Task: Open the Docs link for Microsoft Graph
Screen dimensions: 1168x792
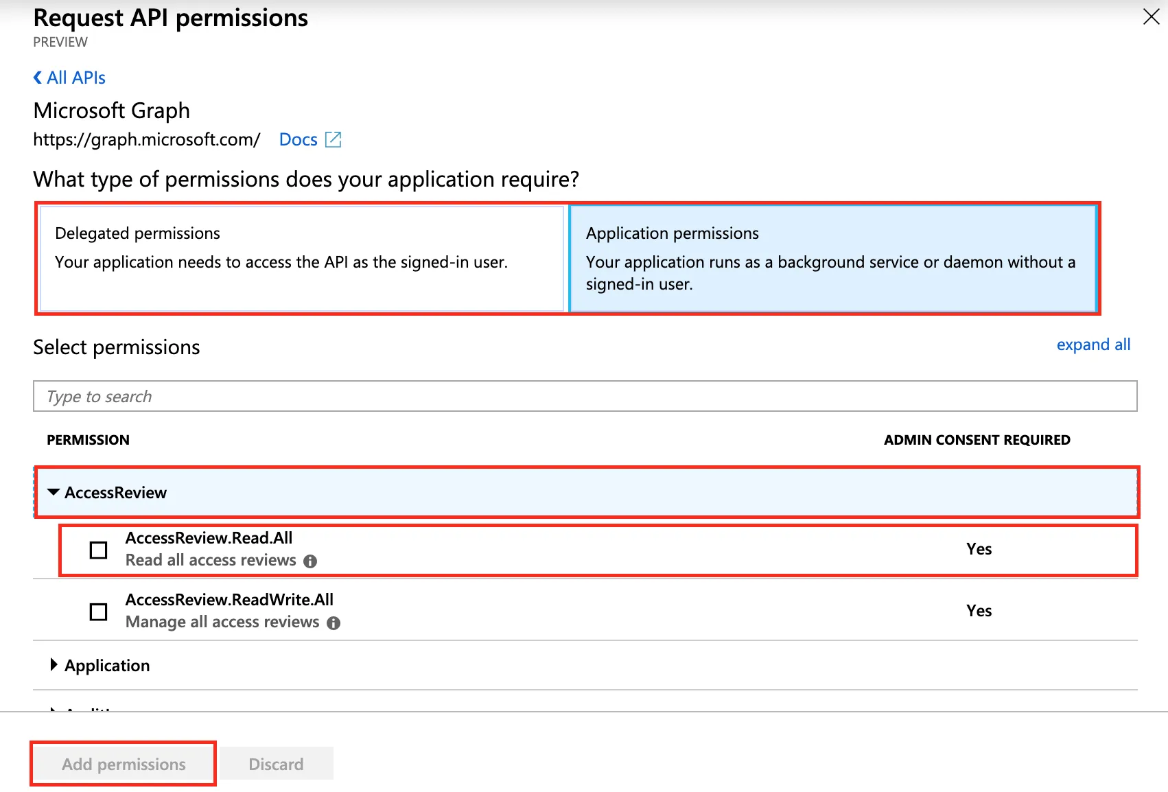Action: (x=298, y=139)
